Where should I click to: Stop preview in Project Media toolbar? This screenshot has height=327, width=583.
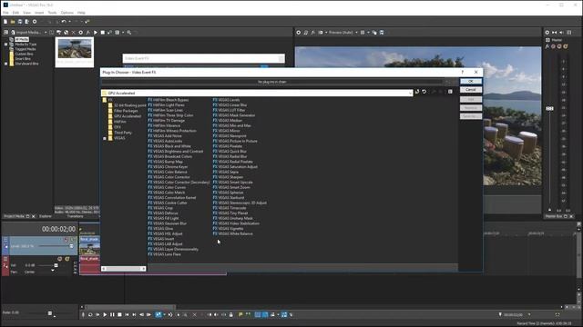click(x=103, y=33)
